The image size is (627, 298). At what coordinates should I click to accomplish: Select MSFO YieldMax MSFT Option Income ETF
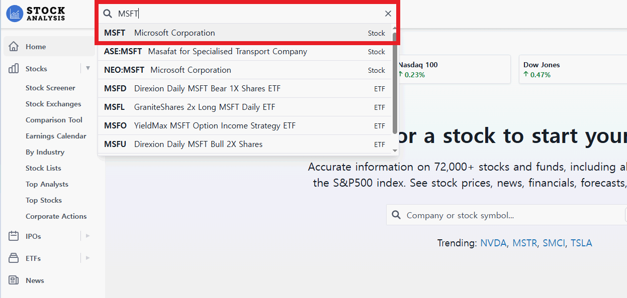[x=245, y=126]
